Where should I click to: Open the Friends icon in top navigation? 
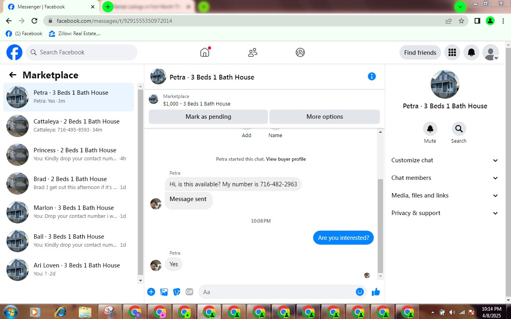click(x=253, y=52)
